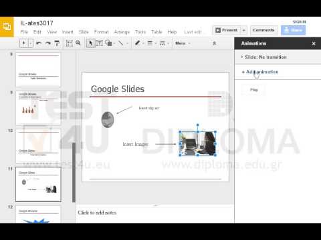Screen dimensions: 321x240
Task: Open the Insert menu
Action: (x=68, y=32)
